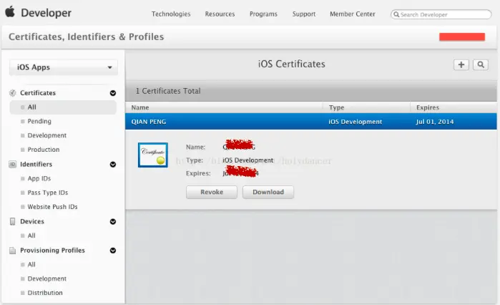Click the Revoke button
Screen dimensions: 500x305
[x=212, y=192]
